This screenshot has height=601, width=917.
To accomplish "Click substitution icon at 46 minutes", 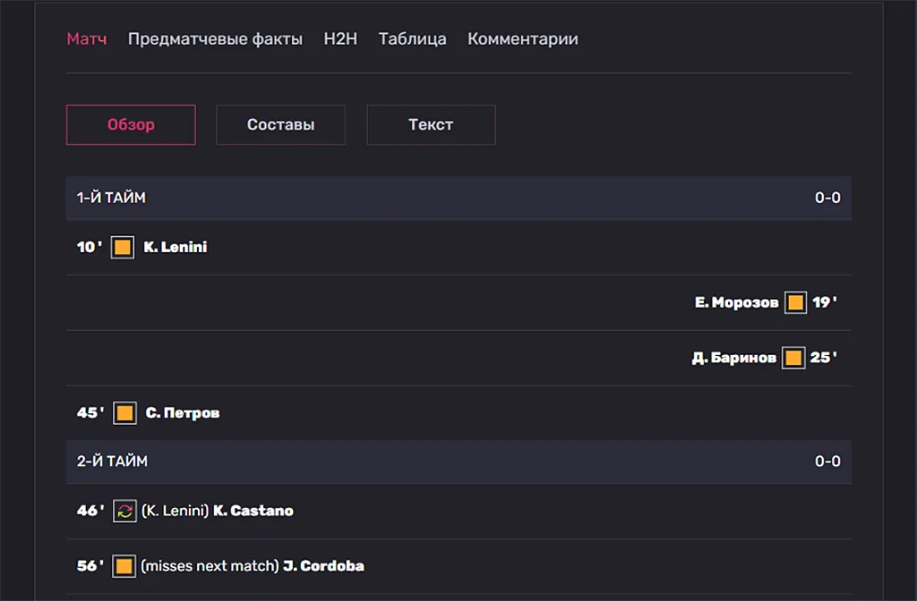I will pyautogui.click(x=124, y=511).
